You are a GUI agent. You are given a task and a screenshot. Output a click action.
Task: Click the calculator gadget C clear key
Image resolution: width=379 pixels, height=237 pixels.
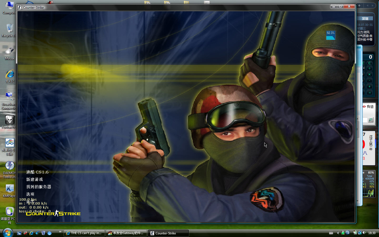[370, 63]
